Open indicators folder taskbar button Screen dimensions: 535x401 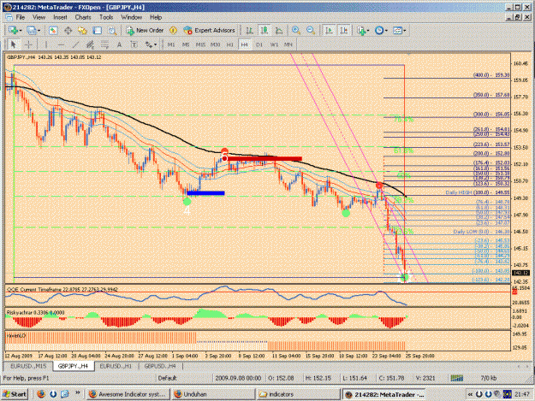pos(298,394)
